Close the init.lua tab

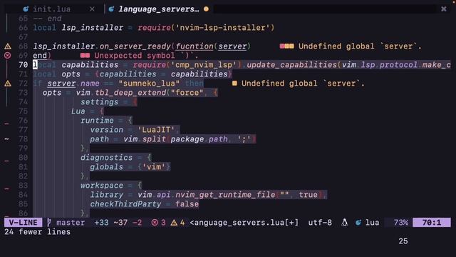[92, 9]
